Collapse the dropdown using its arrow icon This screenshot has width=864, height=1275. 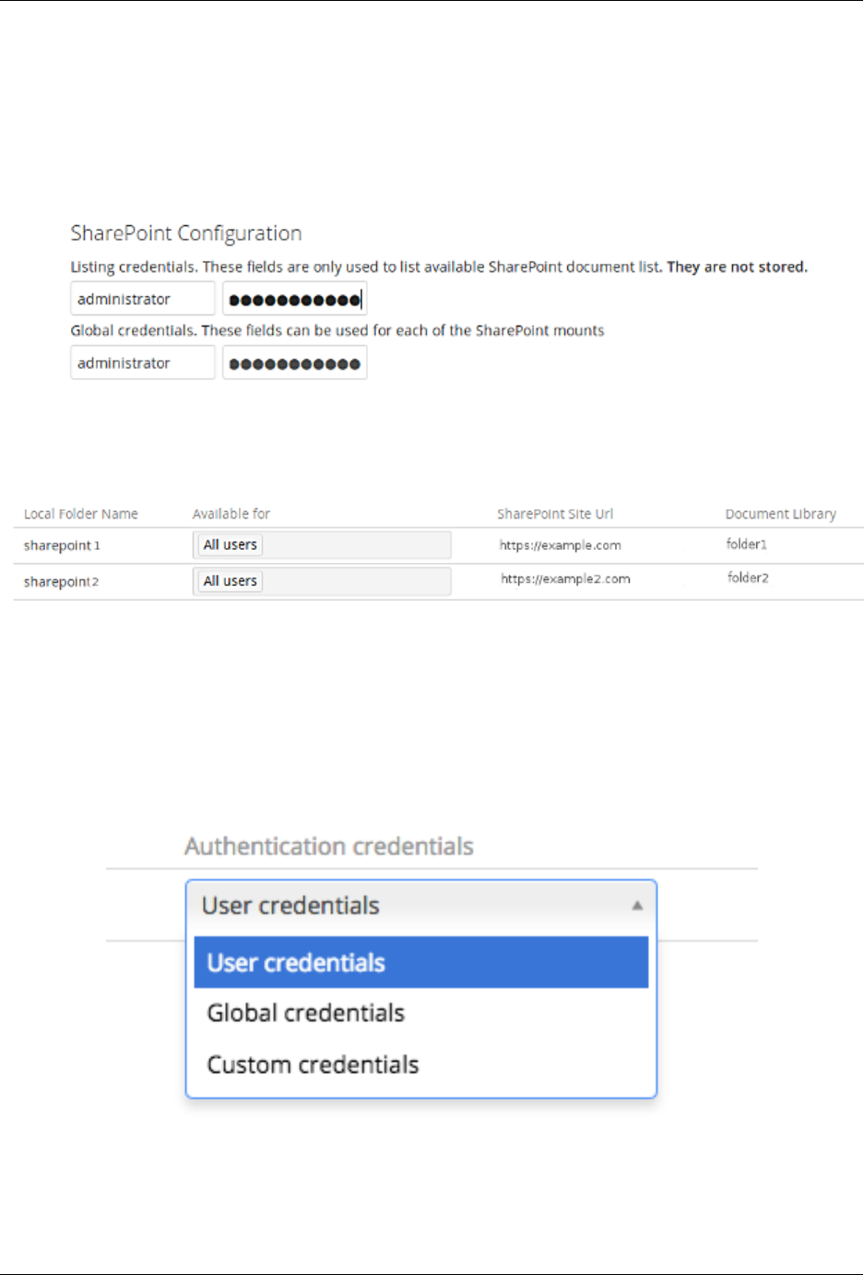coord(636,906)
